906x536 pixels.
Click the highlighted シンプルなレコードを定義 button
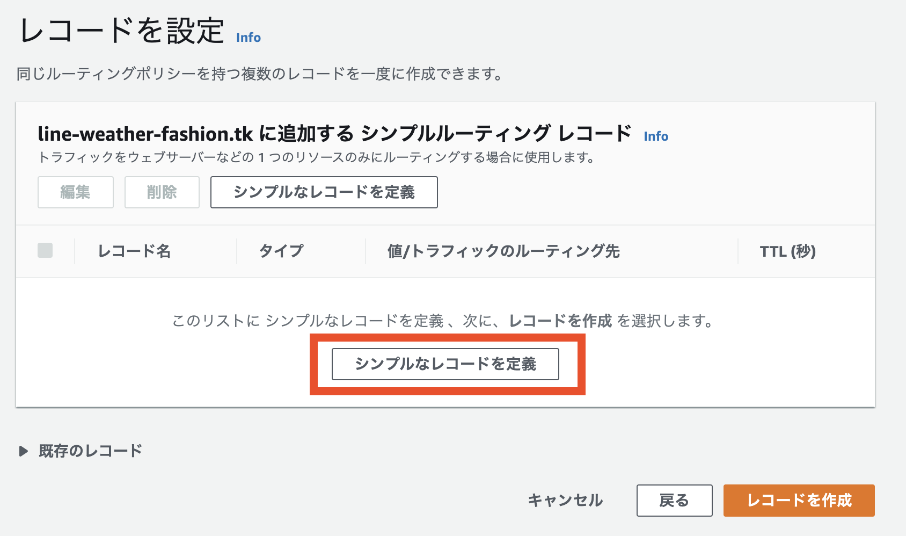447,364
